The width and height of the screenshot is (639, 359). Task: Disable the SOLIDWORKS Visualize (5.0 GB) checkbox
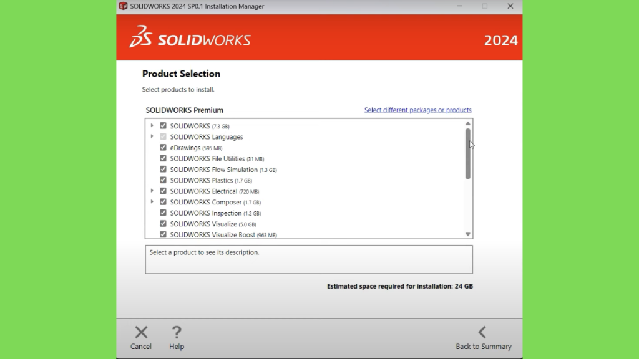163,224
